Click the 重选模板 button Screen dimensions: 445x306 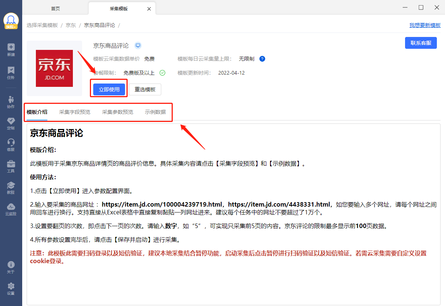[x=145, y=89]
